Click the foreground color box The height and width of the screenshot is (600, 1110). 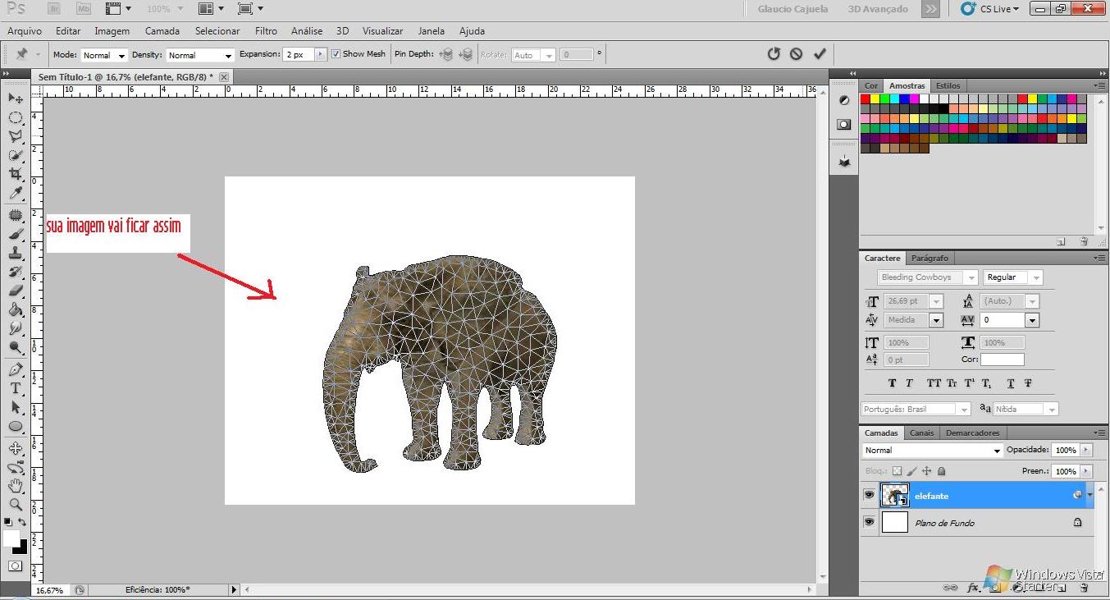(x=11, y=538)
